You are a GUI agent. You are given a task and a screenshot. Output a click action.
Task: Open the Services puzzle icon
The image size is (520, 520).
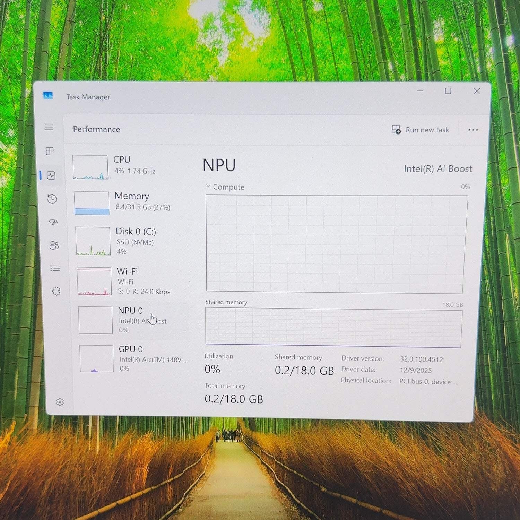click(56, 291)
